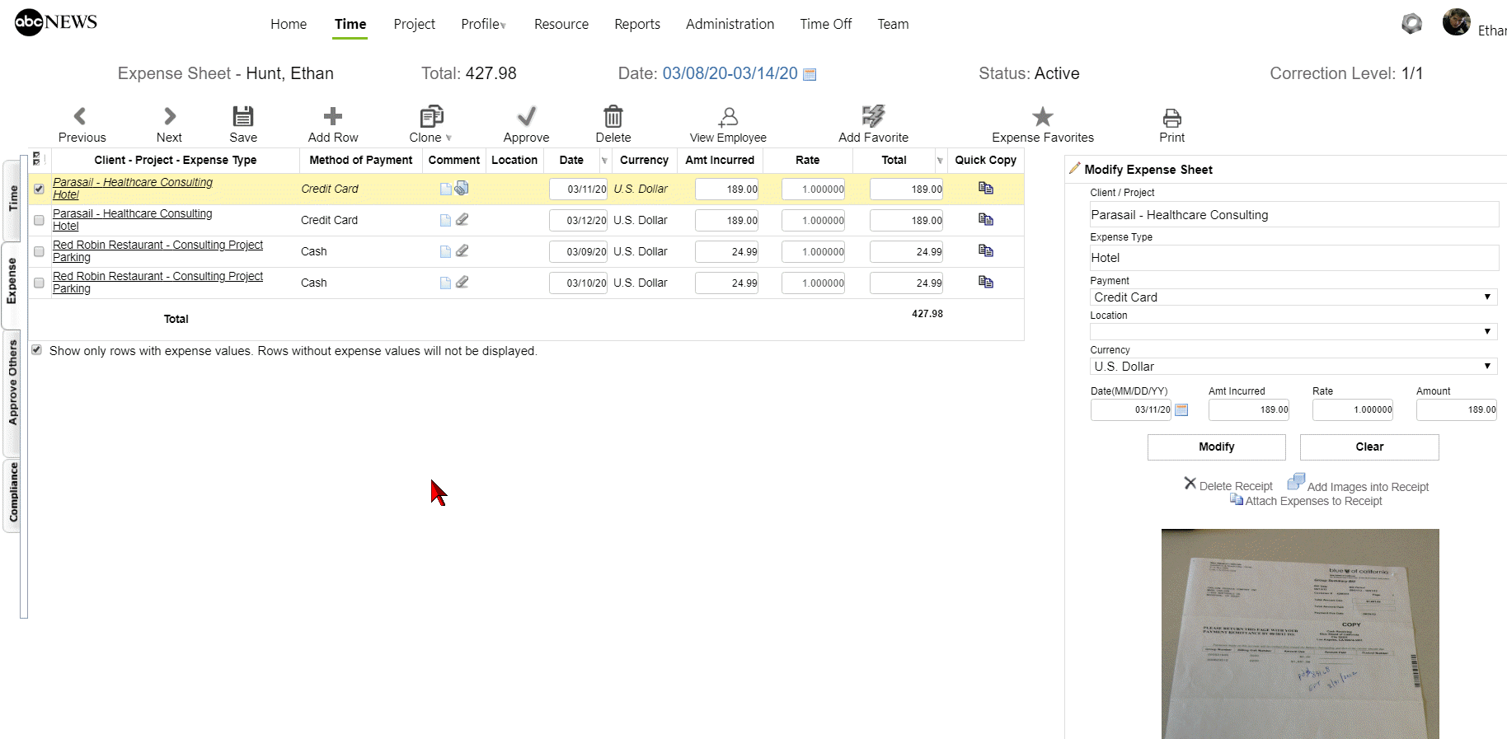Click the Delete Receipt X icon
The image size is (1507, 739).
coord(1190,484)
